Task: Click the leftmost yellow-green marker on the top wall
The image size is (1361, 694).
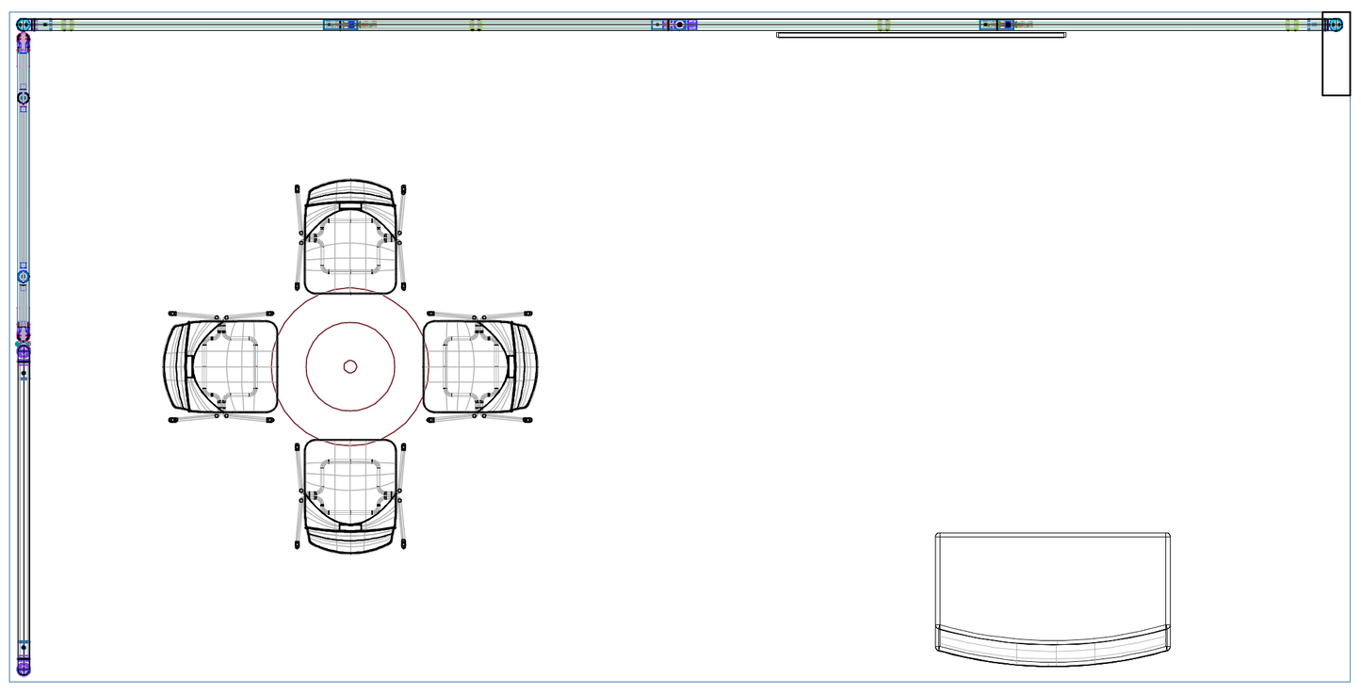Action: pos(68,24)
